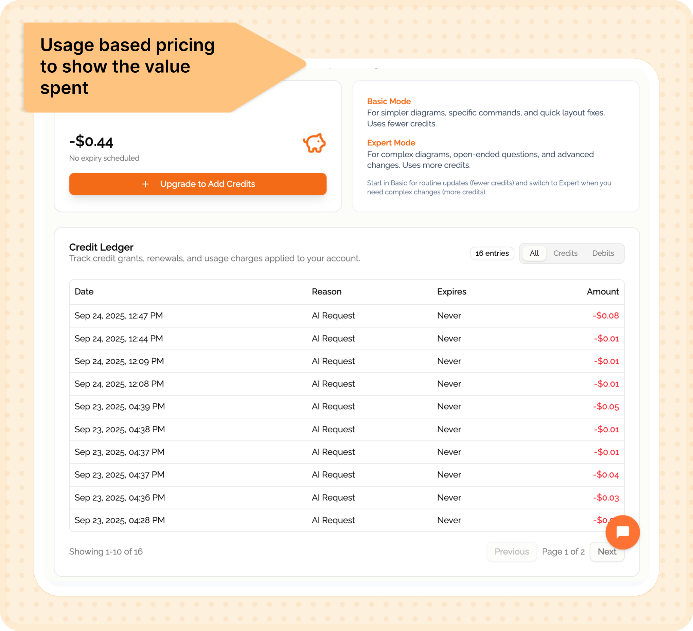Click the Page 1 of 2 indicator
Screen dimensions: 693x631
563,552
